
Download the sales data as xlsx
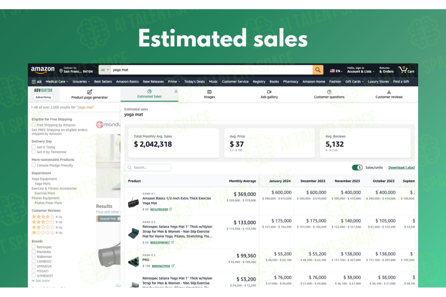point(401,168)
